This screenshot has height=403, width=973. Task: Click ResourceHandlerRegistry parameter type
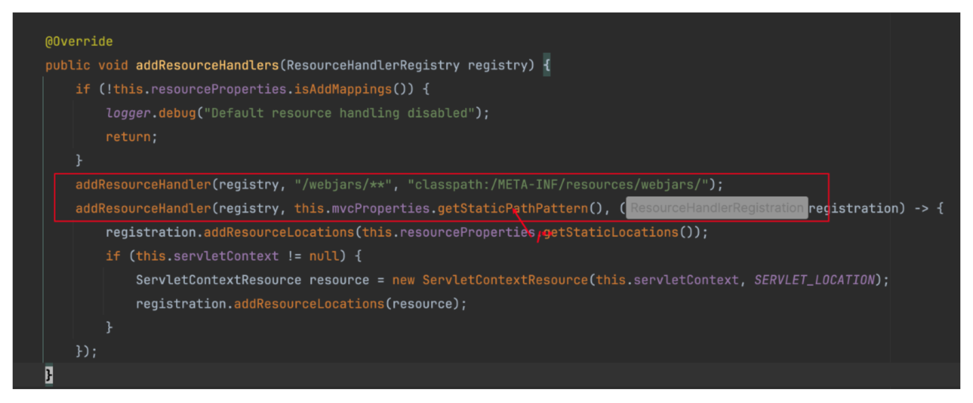click(373, 65)
